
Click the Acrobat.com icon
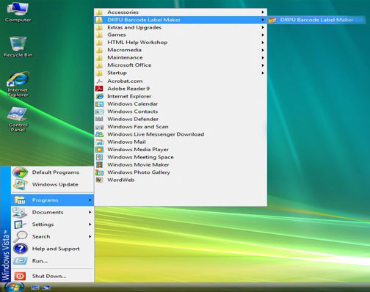[x=99, y=81]
